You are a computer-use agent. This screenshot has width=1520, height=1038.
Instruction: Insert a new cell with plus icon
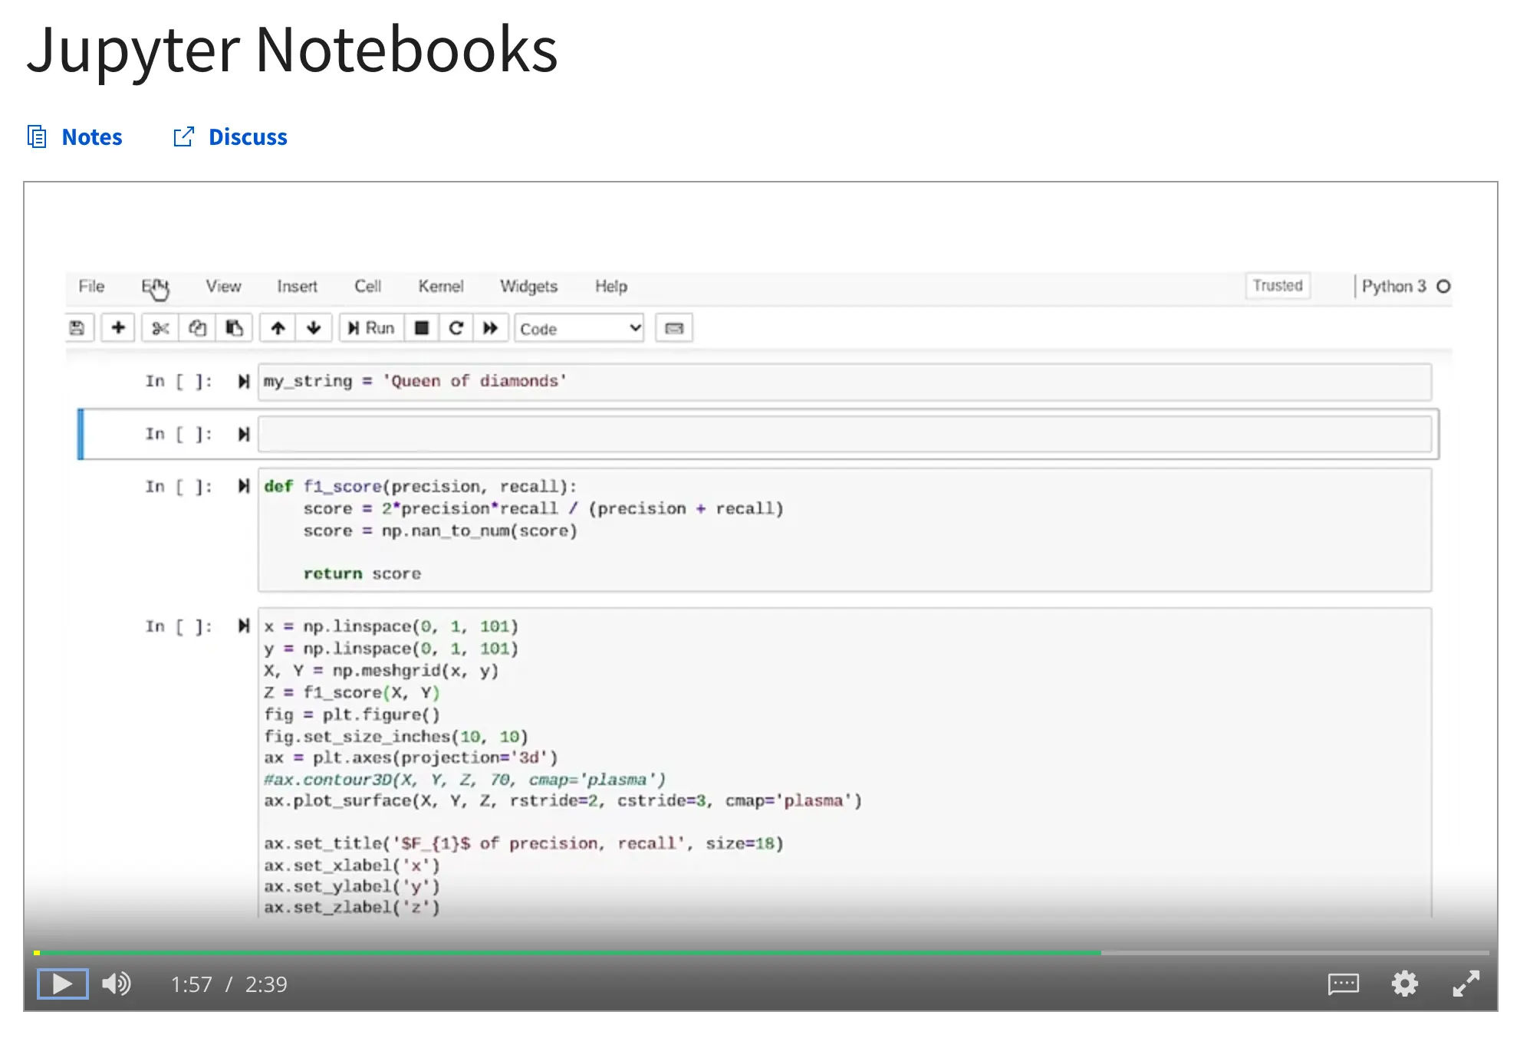pos(118,328)
